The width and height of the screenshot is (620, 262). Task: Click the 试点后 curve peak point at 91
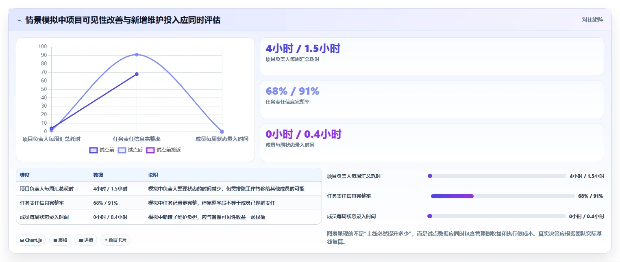(x=137, y=54)
